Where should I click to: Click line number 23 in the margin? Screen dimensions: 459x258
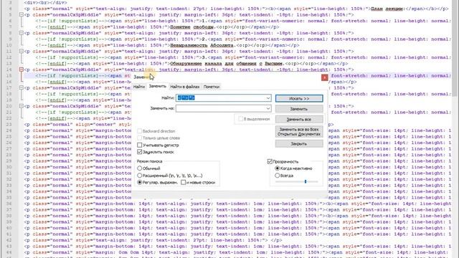click(9, 125)
